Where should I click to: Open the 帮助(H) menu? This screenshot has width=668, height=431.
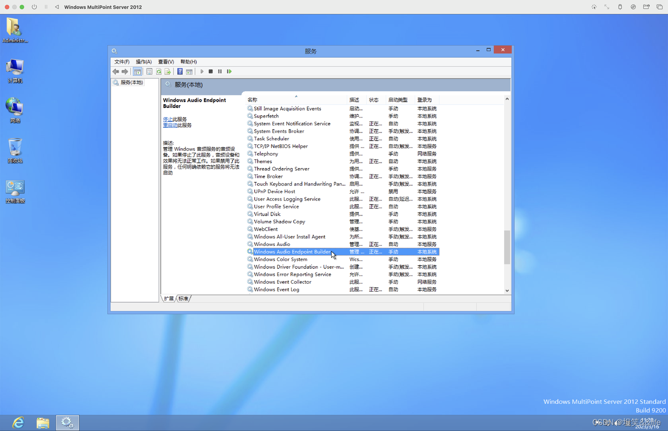tap(188, 62)
